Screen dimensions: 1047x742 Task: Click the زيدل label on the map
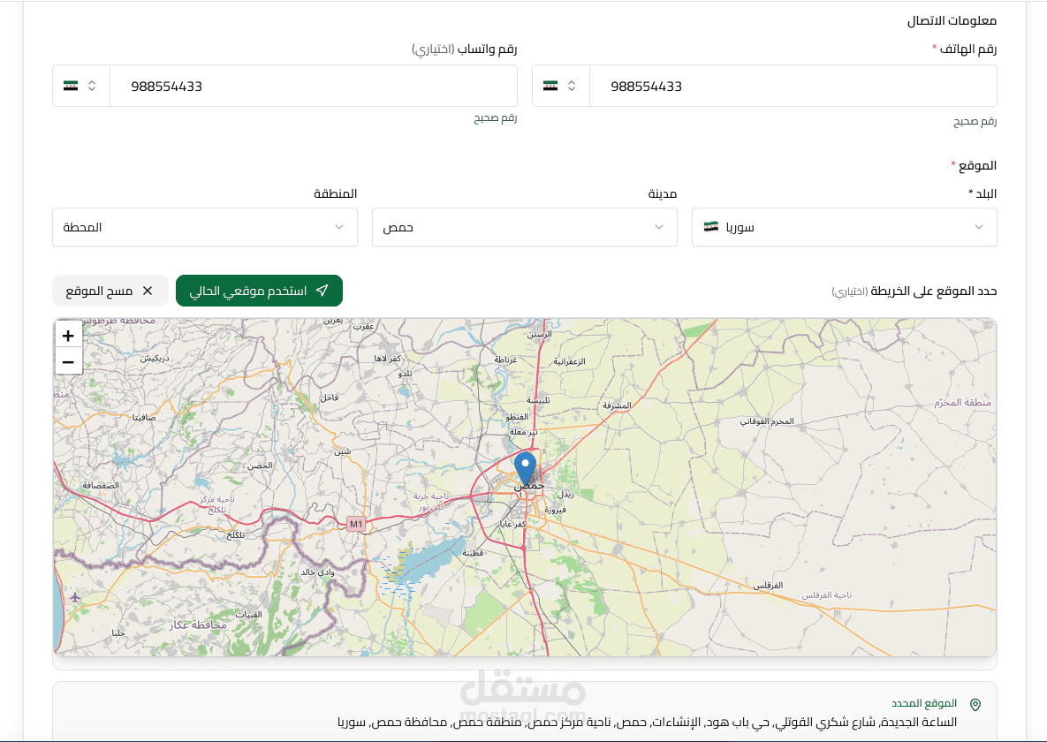565,494
